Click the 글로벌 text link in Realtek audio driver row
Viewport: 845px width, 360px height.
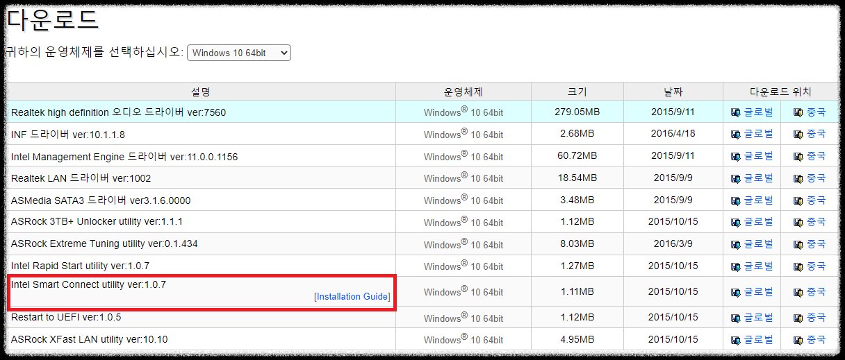point(758,112)
